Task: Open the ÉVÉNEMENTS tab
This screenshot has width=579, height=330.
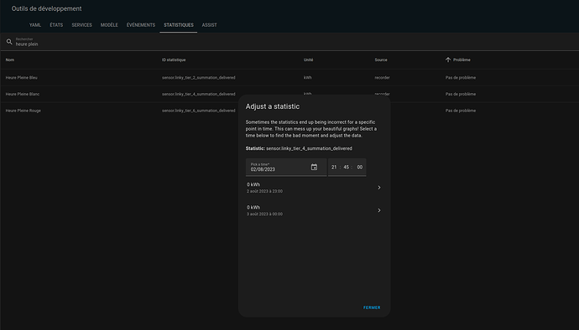Action: point(141,25)
